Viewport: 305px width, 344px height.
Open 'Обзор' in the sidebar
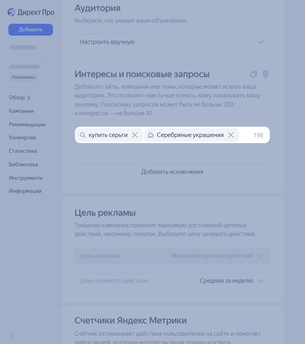[x=16, y=98]
